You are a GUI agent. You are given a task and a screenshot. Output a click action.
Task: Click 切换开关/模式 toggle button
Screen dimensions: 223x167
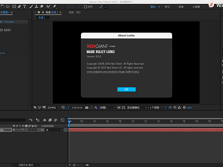point(26,165)
